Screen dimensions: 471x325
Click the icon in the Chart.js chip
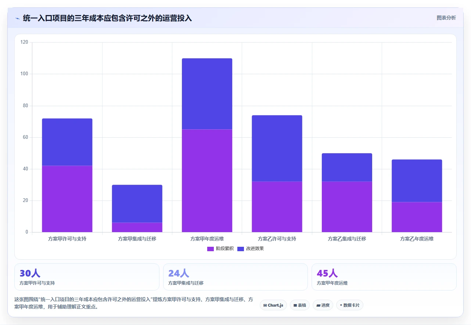click(x=265, y=305)
